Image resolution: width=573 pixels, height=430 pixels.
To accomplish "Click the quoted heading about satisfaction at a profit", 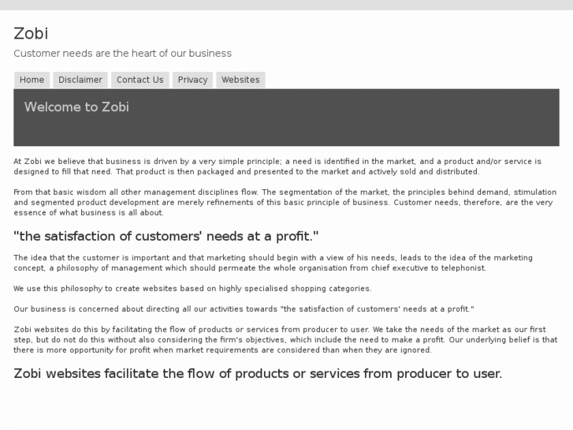I will 166,236.
